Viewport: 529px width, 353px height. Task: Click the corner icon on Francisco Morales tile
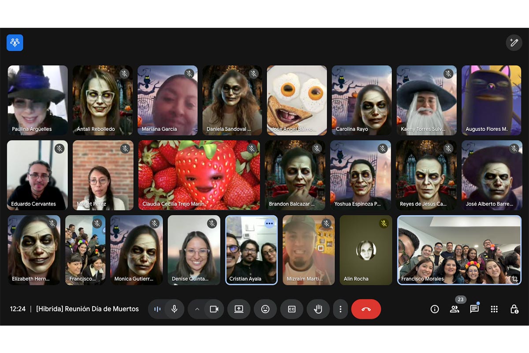coord(514,279)
